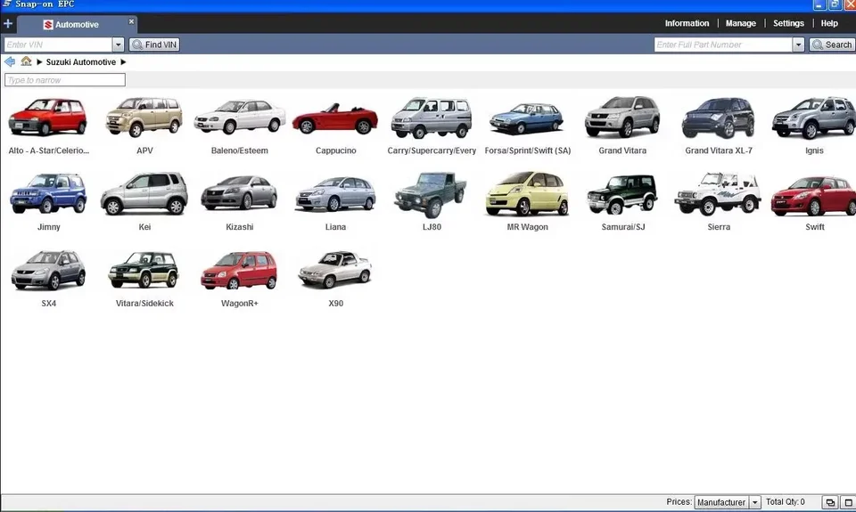Go back using the blue arrow icon
Image resolution: width=856 pixels, height=512 pixels.
10,61
